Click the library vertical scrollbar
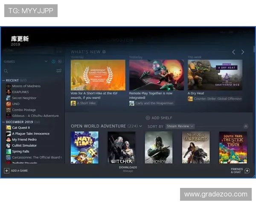 [254, 50]
